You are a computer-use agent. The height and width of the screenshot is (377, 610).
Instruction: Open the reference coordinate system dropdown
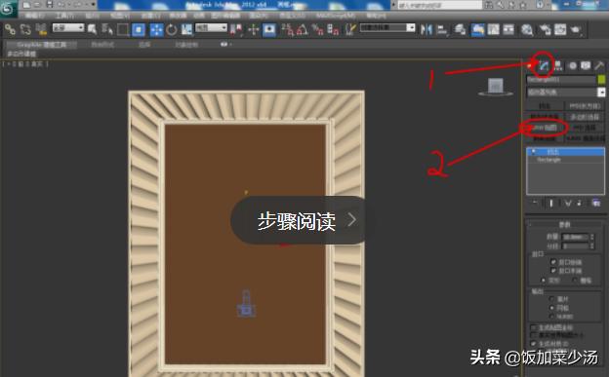(211, 28)
